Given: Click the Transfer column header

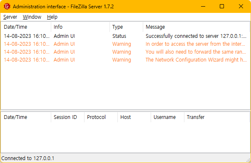Looking at the screenshot, I should pyautogui.click(x=217, y=117).
